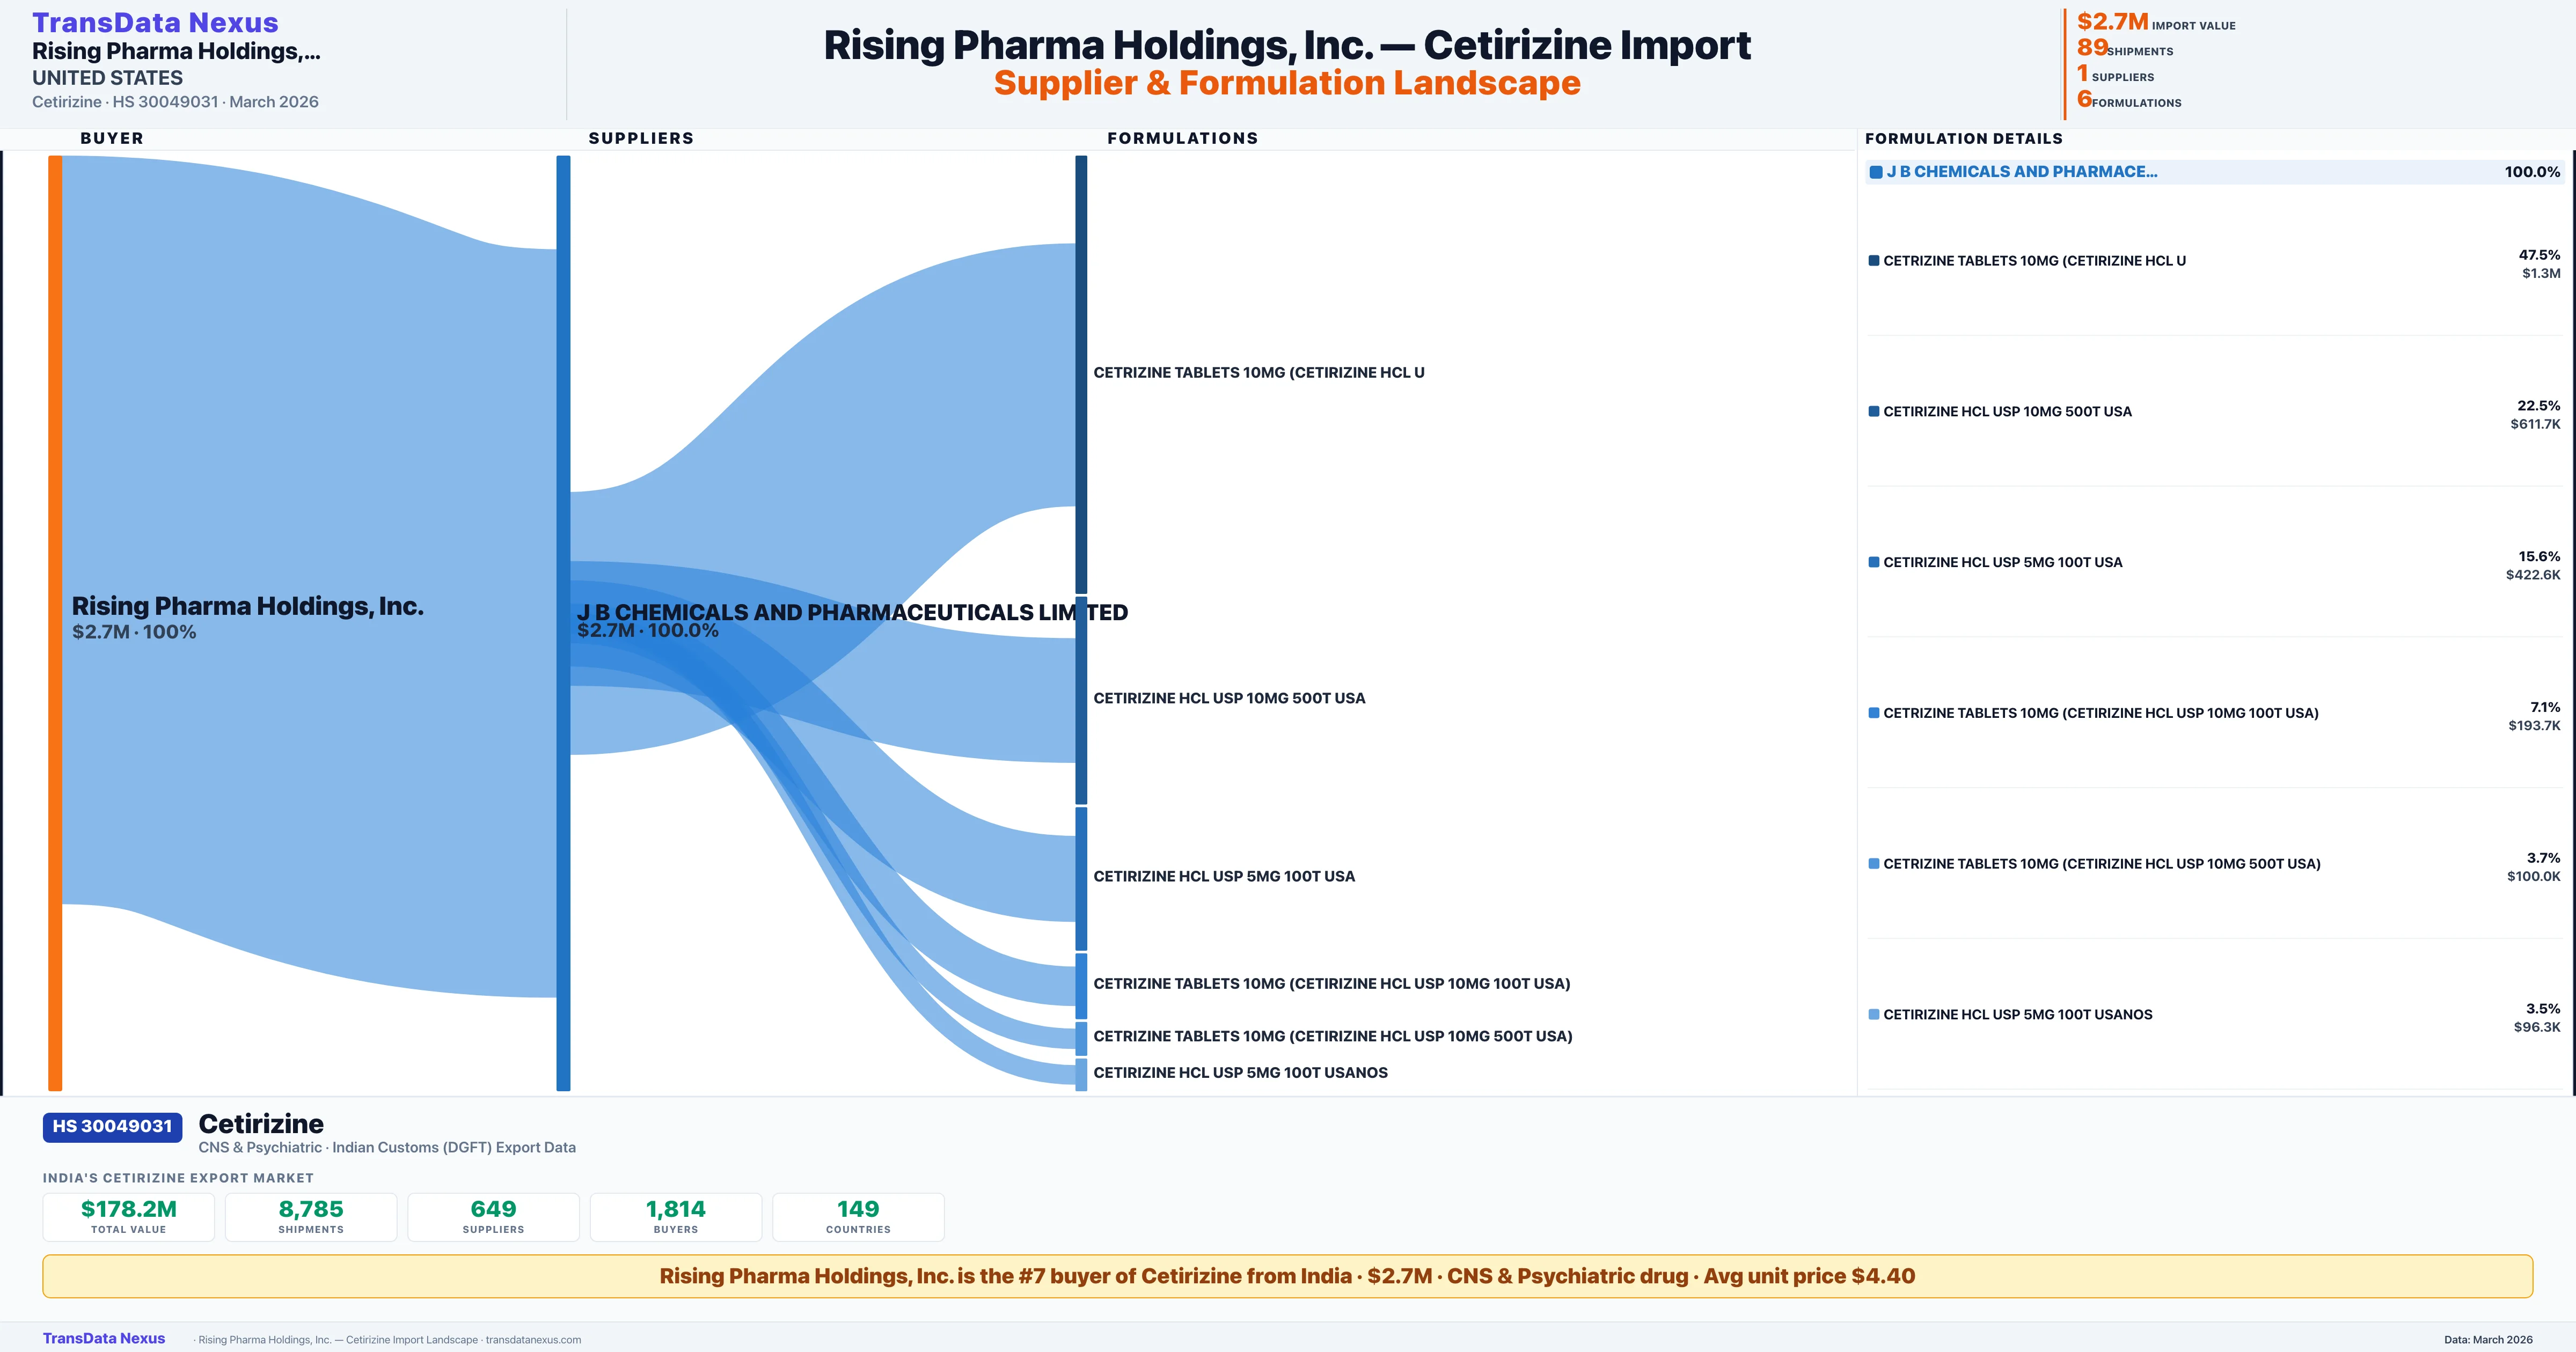Click the TransData Nexus logo at top left
The image size is (2576, 1352).
155,22
